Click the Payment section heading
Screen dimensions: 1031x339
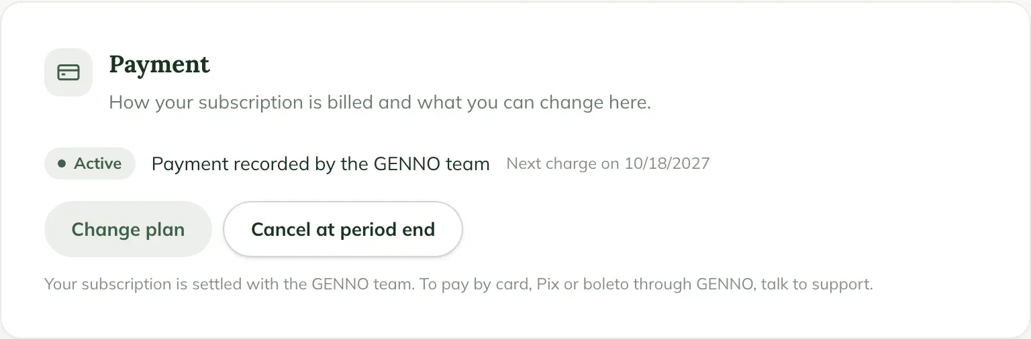160,64
